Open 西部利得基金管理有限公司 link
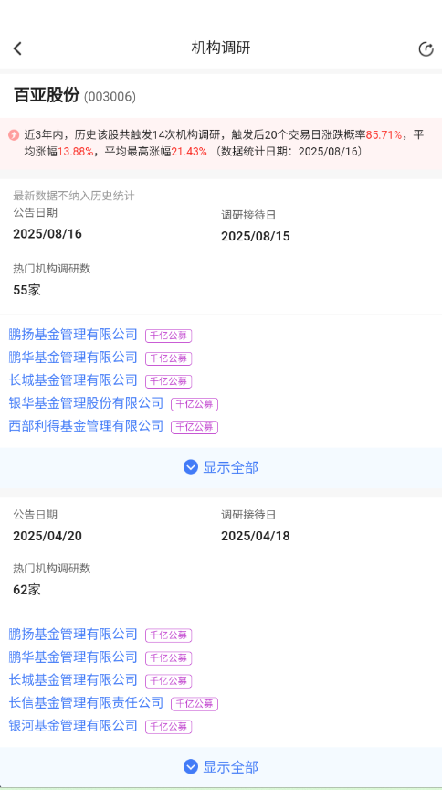 click(86, 426)
